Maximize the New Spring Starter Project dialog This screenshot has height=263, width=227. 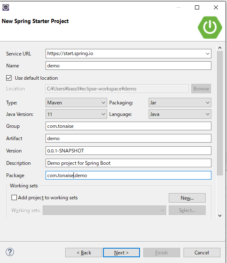click(x=197, y=7)
